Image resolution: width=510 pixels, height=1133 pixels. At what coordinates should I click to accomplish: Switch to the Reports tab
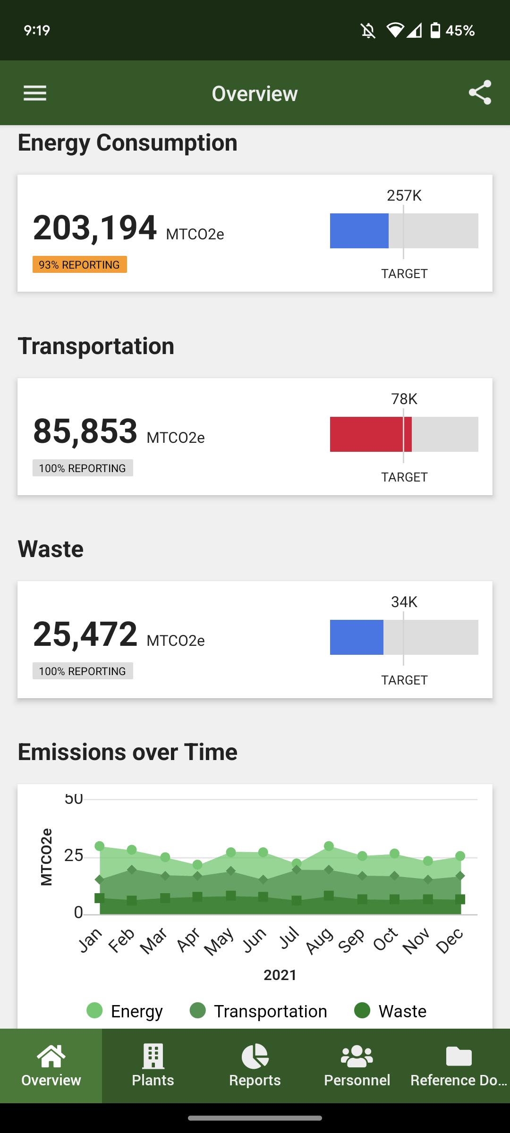tap(255, 1066)
